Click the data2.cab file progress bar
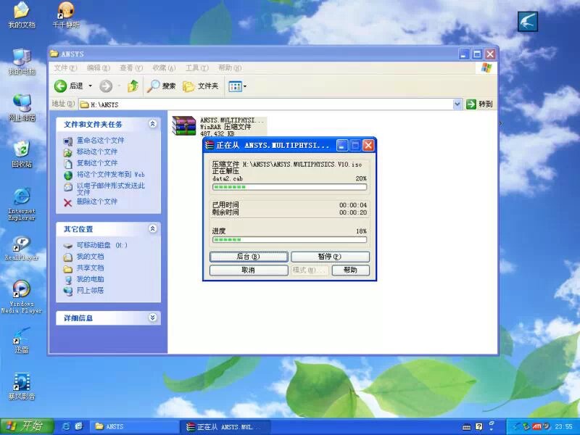Image resolution: width=580 pixels, height=435 pixels. tap(289, 187)
